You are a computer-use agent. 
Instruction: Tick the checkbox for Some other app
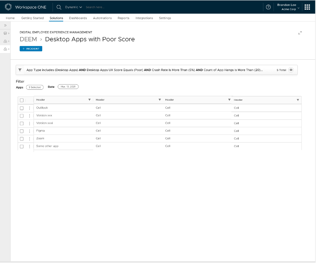pos(22,146)
